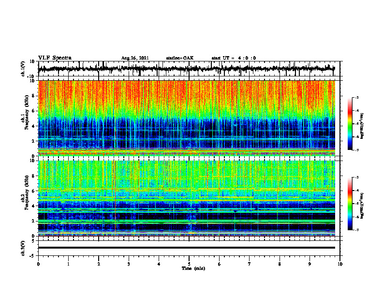Click time axis tick label '9'
This screenshot has width=383, height=296.
tap(309, 264)
